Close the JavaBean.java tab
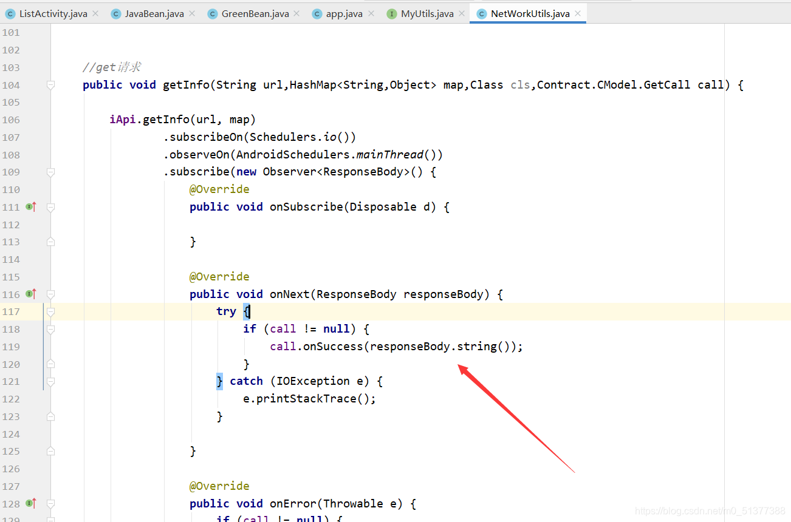The image size is (791, 522). point(192,13)
